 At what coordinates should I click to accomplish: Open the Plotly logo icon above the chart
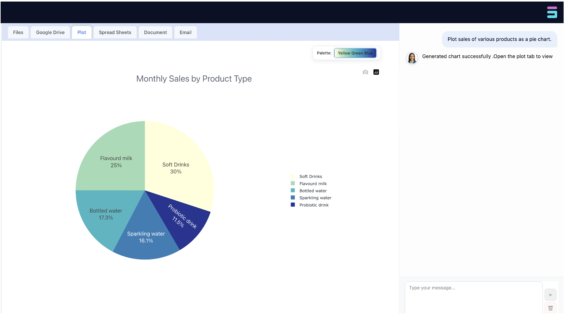tap(376, 72)
